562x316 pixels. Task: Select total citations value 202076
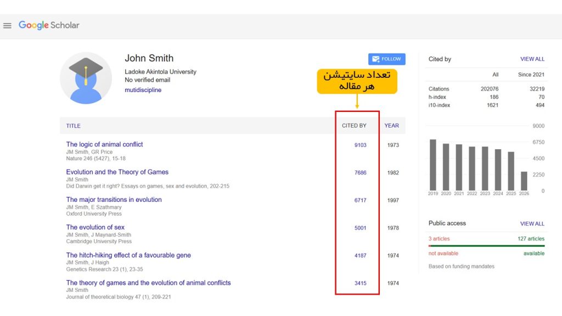click(490, 89)
